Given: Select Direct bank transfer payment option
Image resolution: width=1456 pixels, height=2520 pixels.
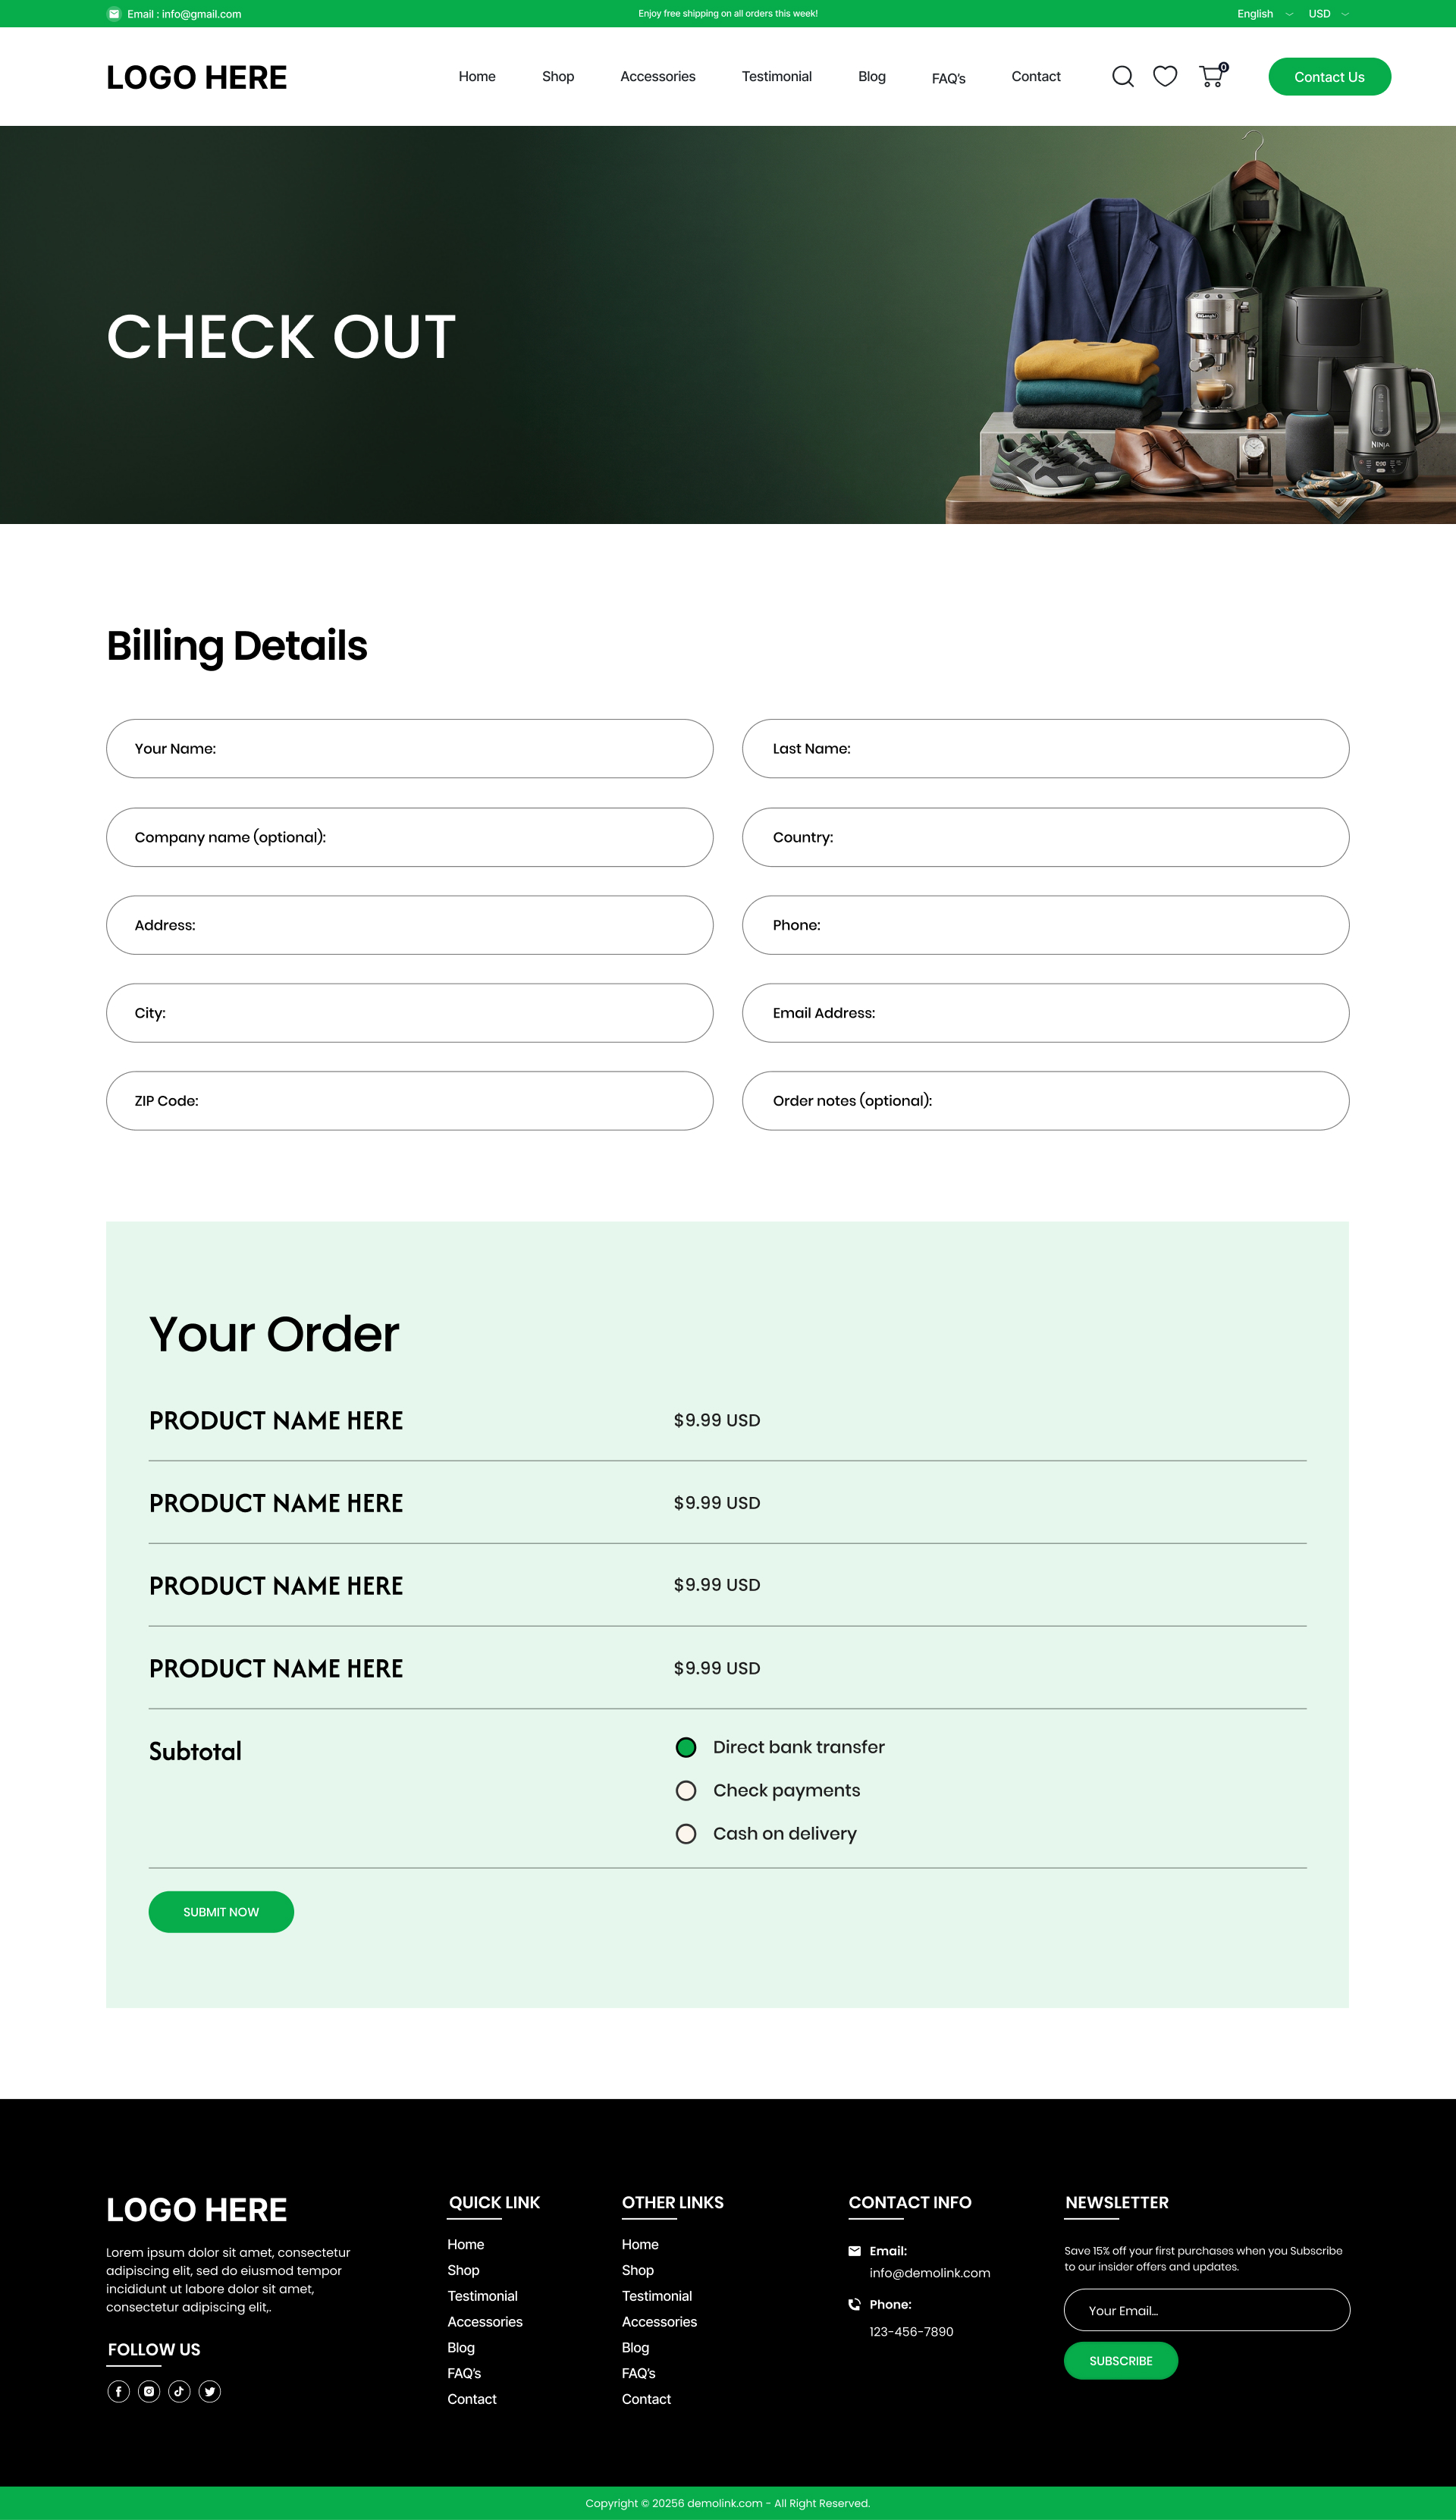Looking at the screenshot, I should click(x=686, y=1747).
